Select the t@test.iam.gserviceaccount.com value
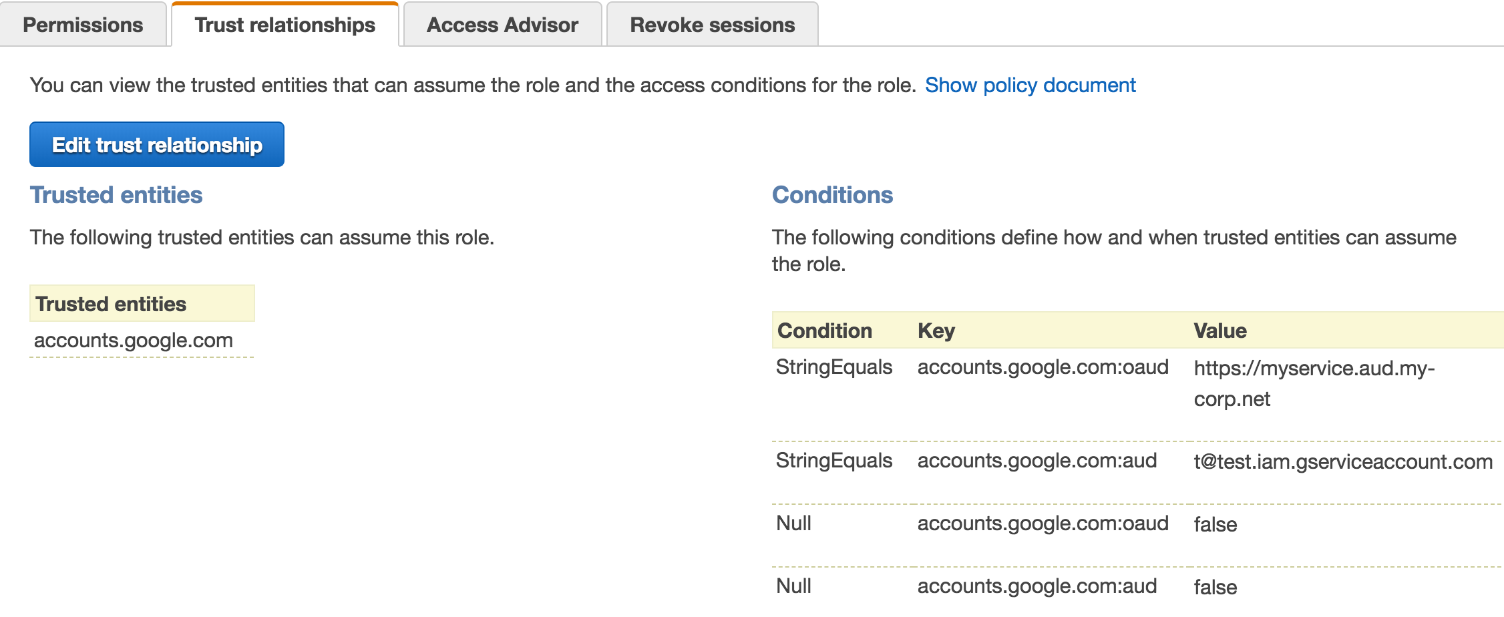Image resolution: width=1504 pixels, height=617 pixels. (x=1342, y=461)
